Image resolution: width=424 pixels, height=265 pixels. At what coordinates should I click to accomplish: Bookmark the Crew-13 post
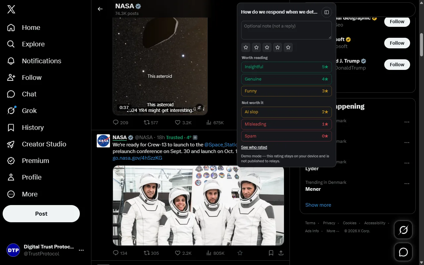click(271, 253)
